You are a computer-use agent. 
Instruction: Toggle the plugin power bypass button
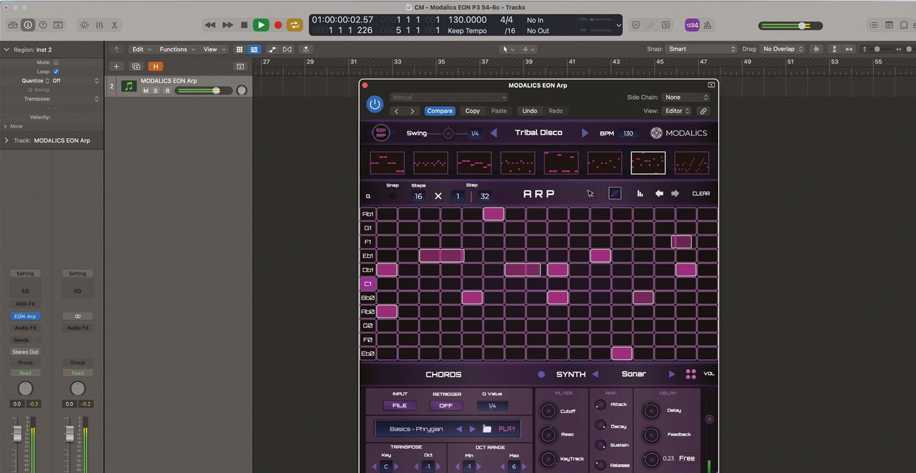pos(375,104)
